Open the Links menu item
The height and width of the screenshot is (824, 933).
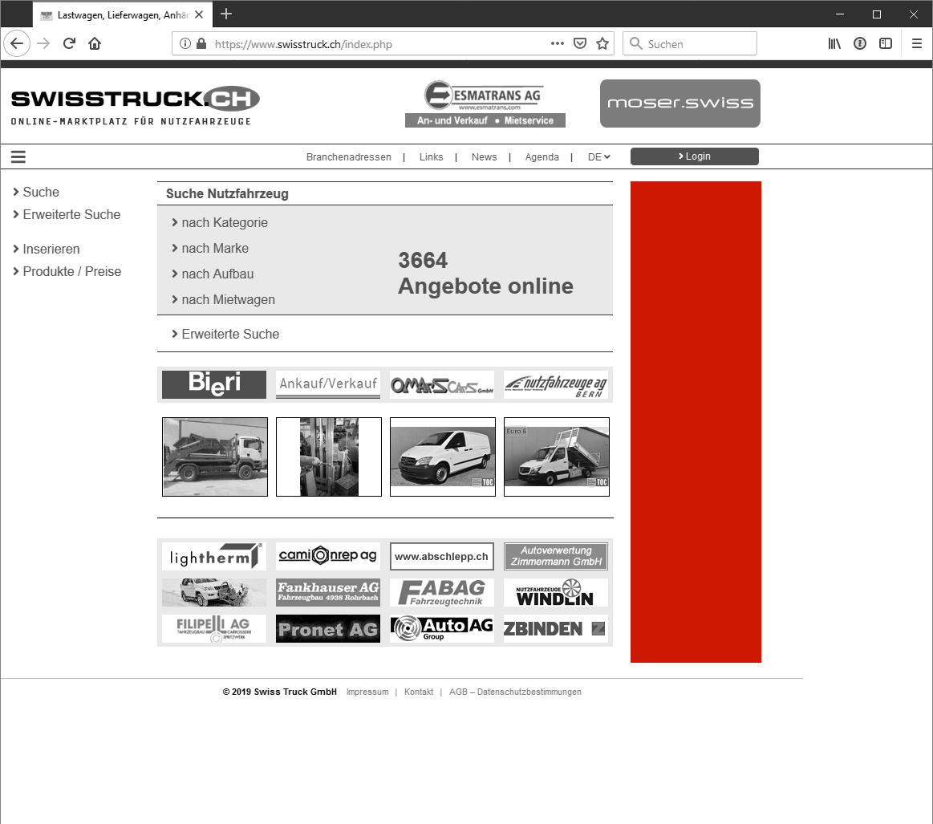point(431,157)
